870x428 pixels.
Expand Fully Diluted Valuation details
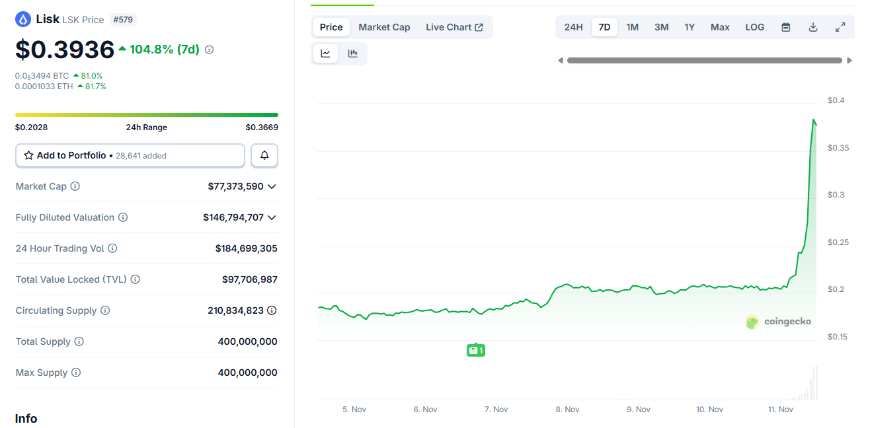click(273, 217)
